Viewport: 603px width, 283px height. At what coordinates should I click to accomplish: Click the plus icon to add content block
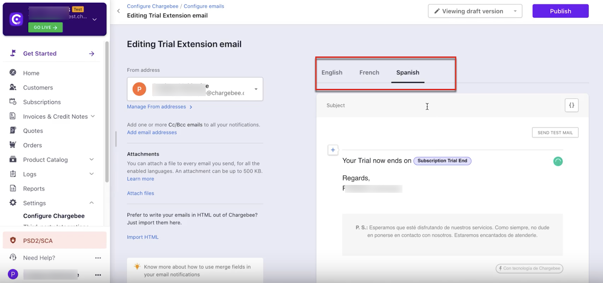[x=333, y=150]
